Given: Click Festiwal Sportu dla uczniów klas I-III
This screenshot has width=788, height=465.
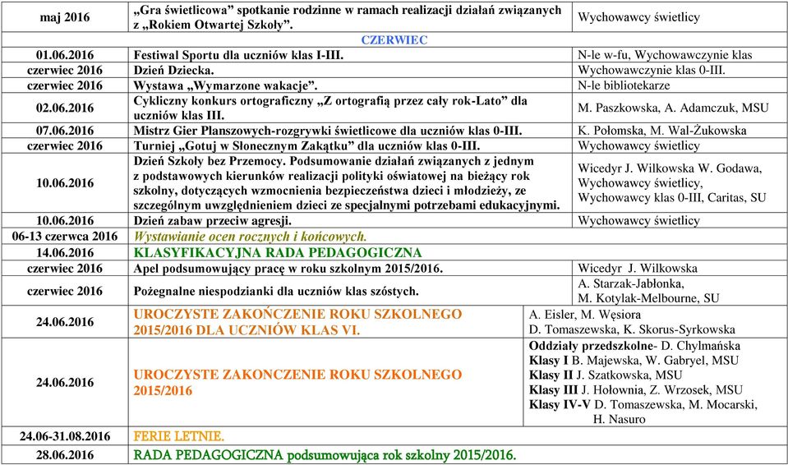Looking at the screenshot, I should click(x=238, y=55).
